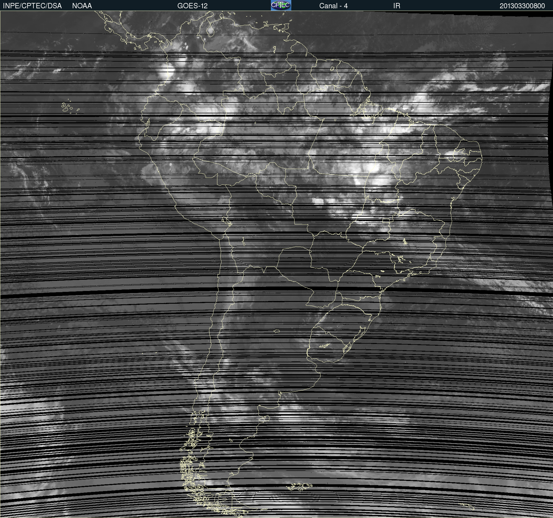Click the 201303300800 timestamp
The image size is (553, 518).
tap(522, 6)
